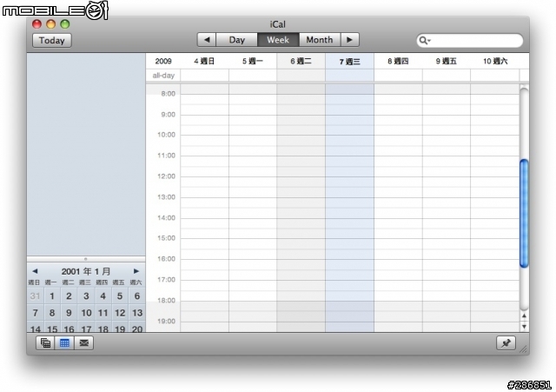556x392 pixels.
Task: Click the 4 週日 column header
Action: (204, 62)
